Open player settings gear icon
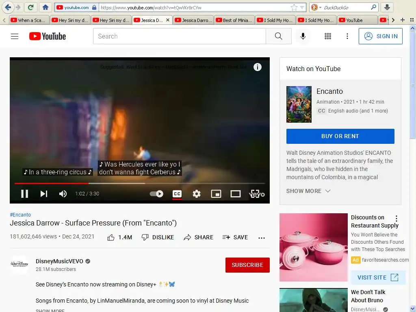Screen dimensions: 416x312 pos(196,194)
